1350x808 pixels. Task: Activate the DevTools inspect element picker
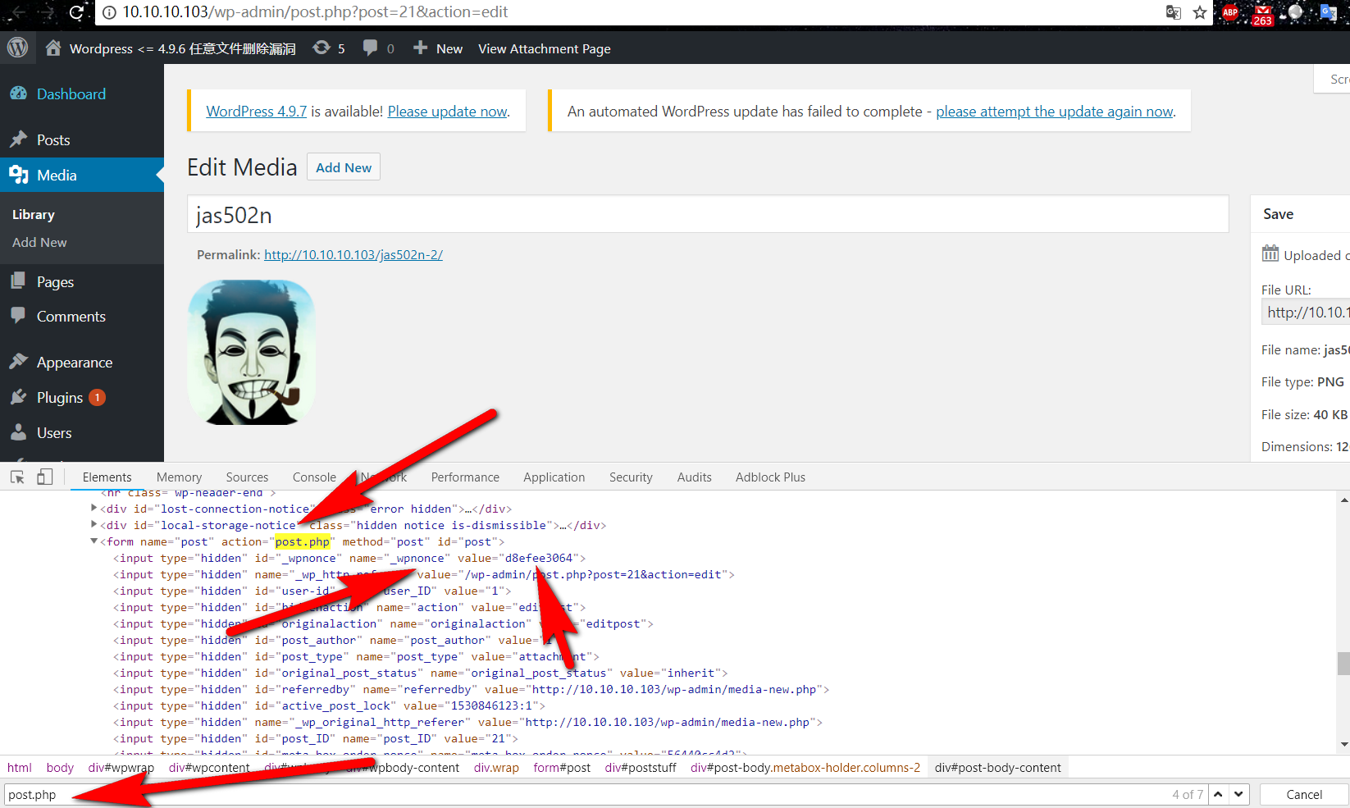[x=17, y=477]
